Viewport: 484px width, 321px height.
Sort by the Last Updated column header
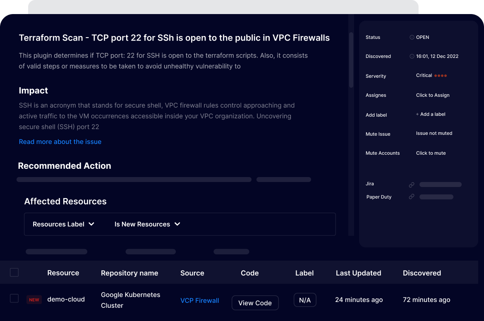[x=358, y=273]
